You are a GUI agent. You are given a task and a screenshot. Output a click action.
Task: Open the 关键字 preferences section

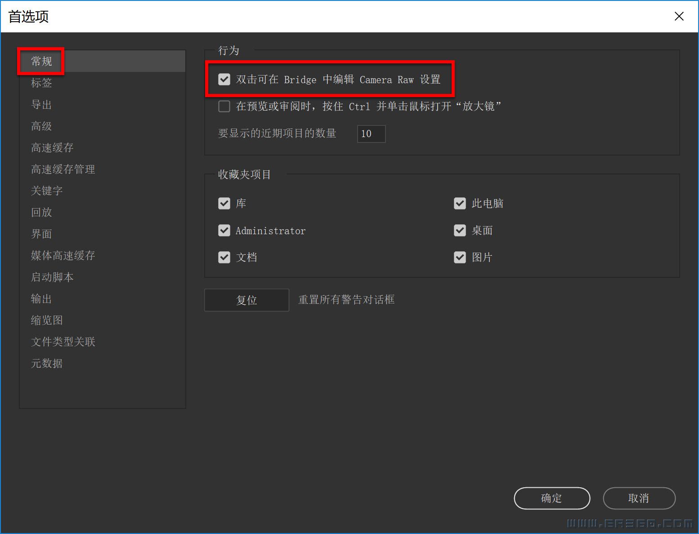(46, 191)
